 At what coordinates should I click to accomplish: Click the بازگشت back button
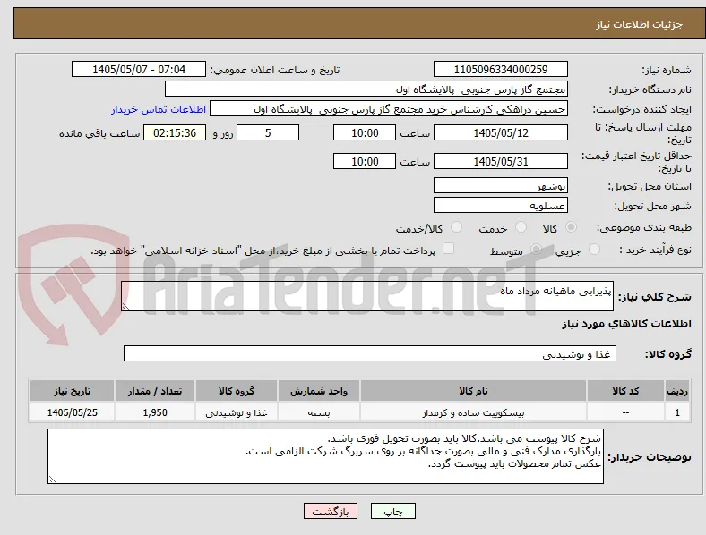tap(331, 511)
